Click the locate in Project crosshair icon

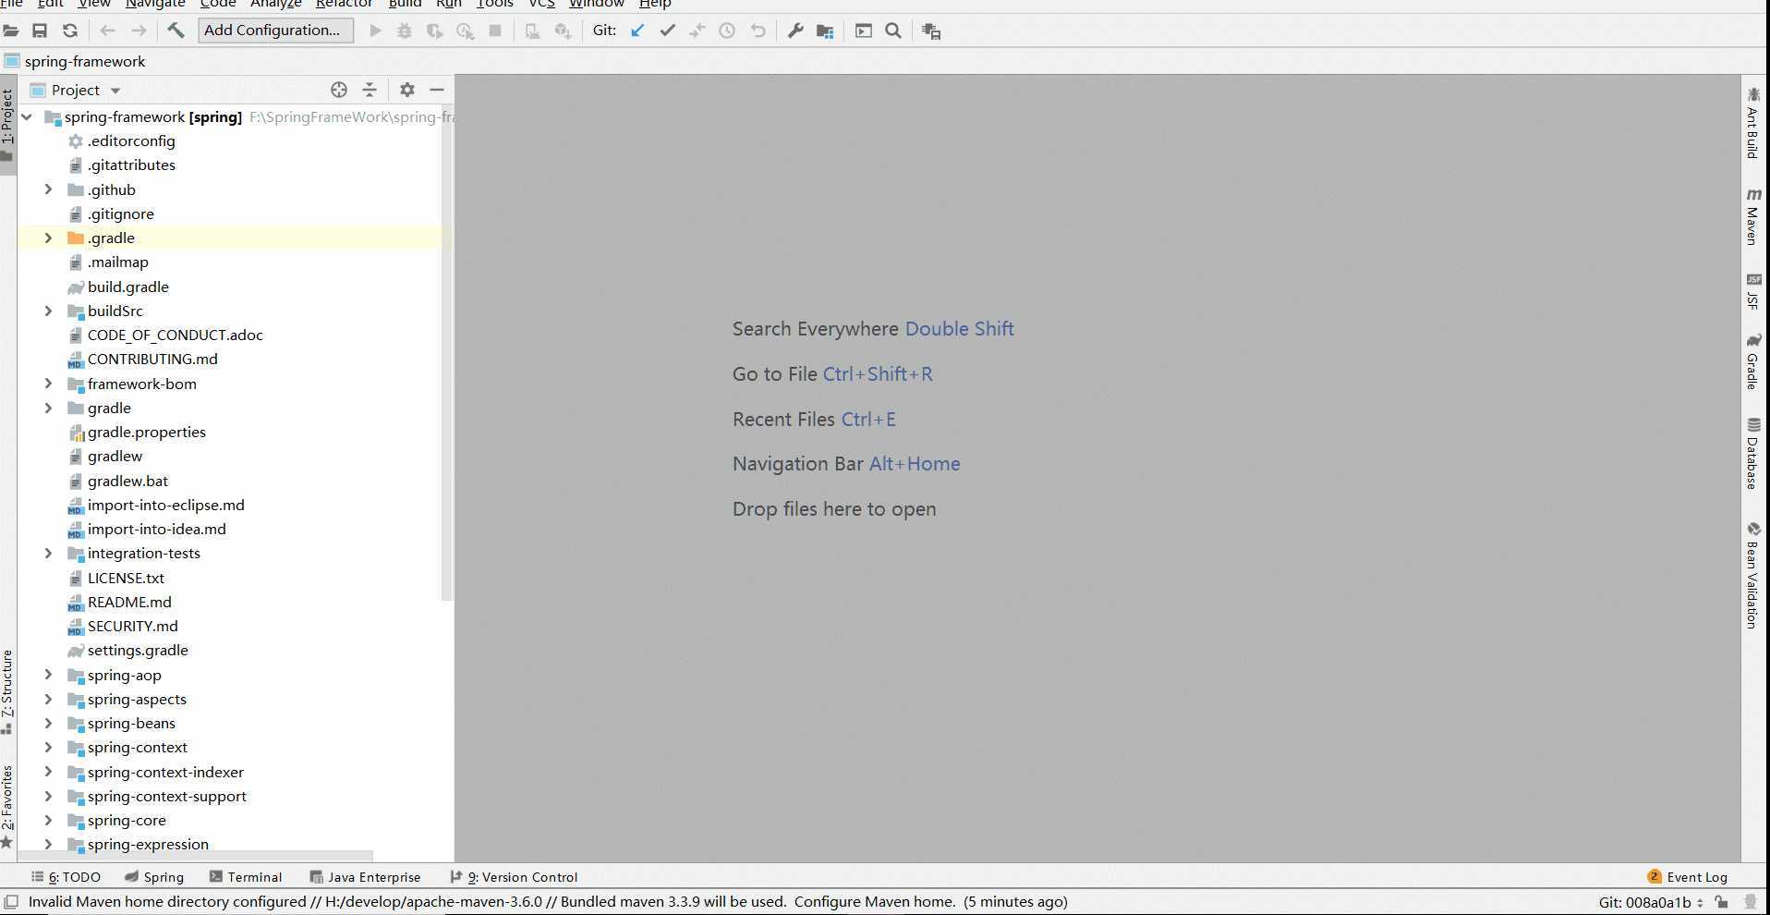click(339, 90)
